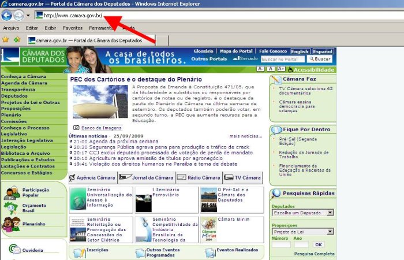The height and width of the screenshot is (260, 404).
Task: Increase font size with A+ icon
Action: tap(281, 69)
